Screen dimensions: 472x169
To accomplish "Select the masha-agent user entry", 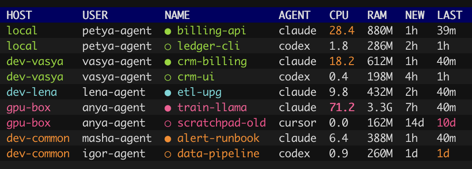I will coord(117,138).
